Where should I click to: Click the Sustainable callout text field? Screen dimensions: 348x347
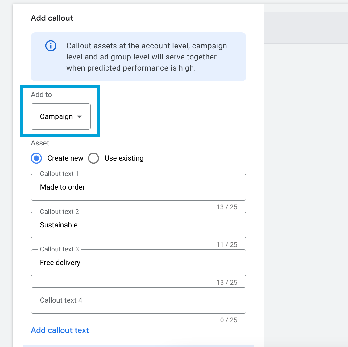click(138, 225)
